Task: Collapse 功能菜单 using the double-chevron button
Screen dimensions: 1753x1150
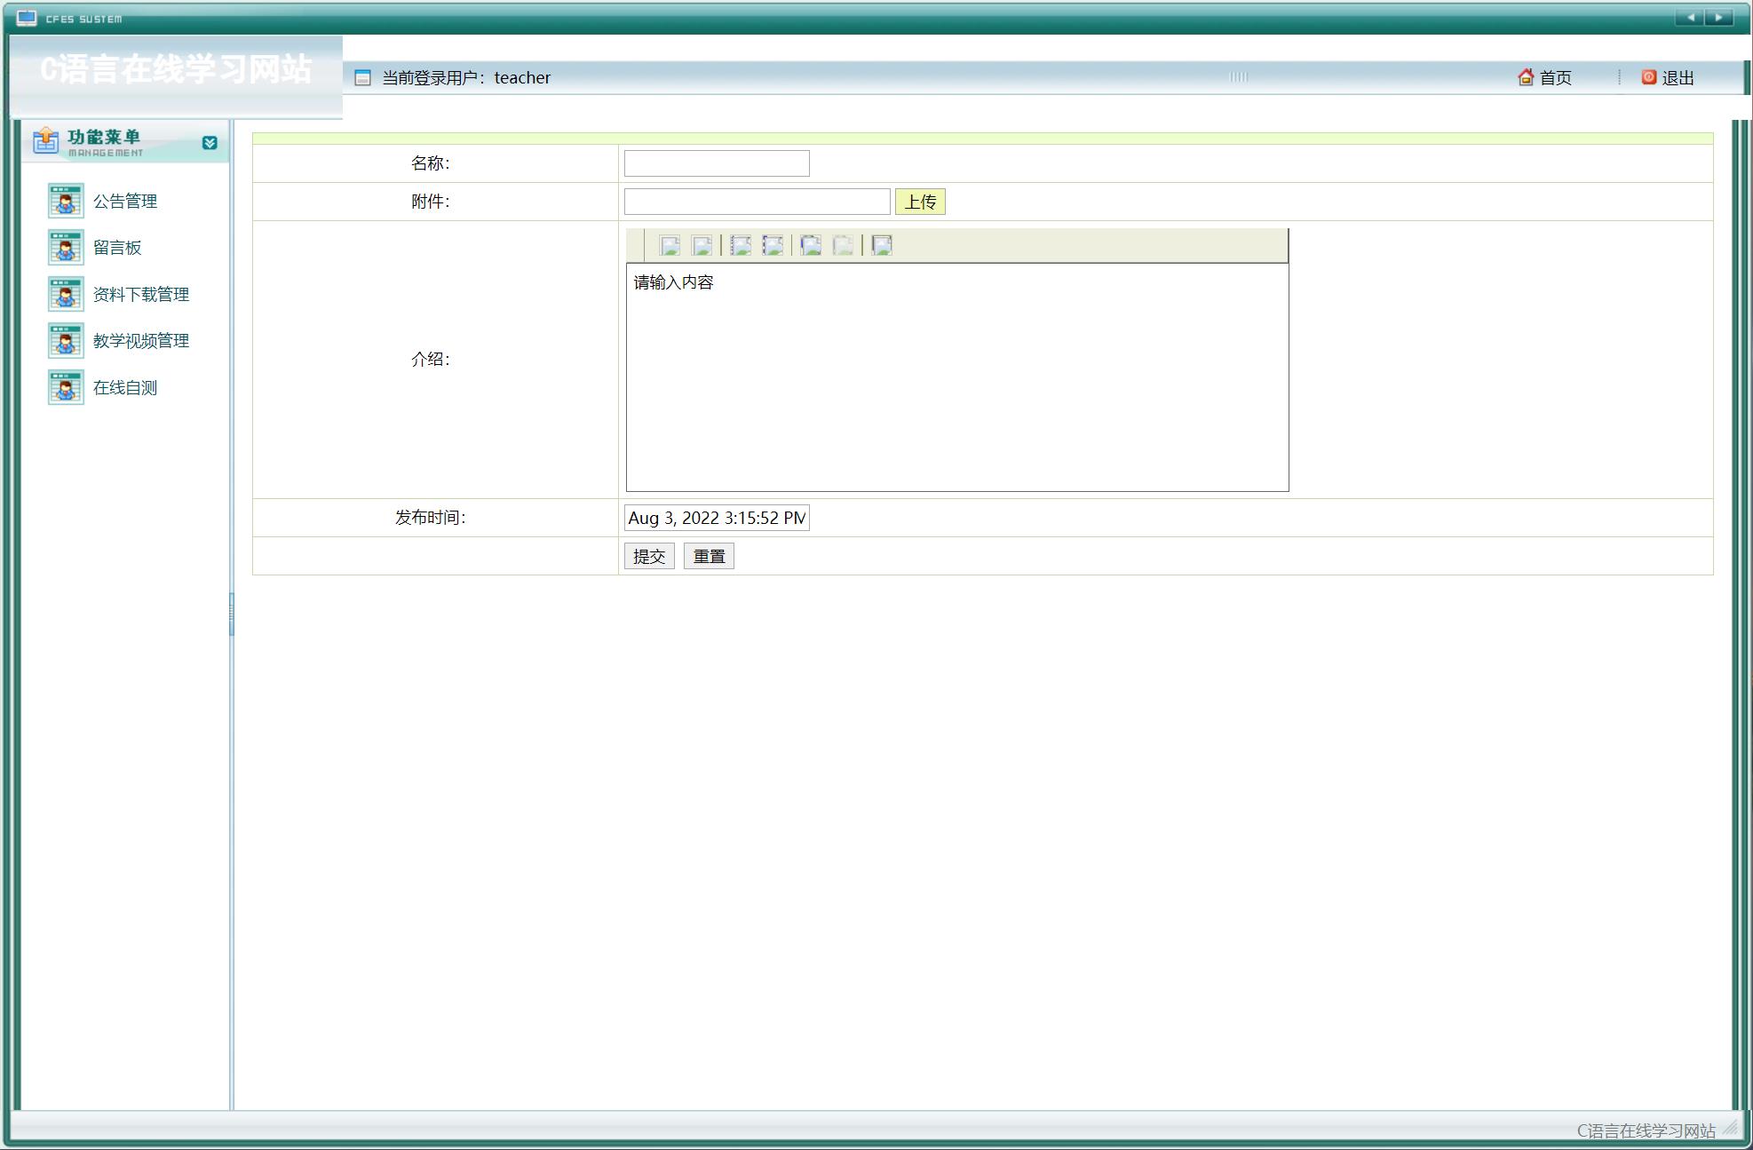Action: pos(210,142)
